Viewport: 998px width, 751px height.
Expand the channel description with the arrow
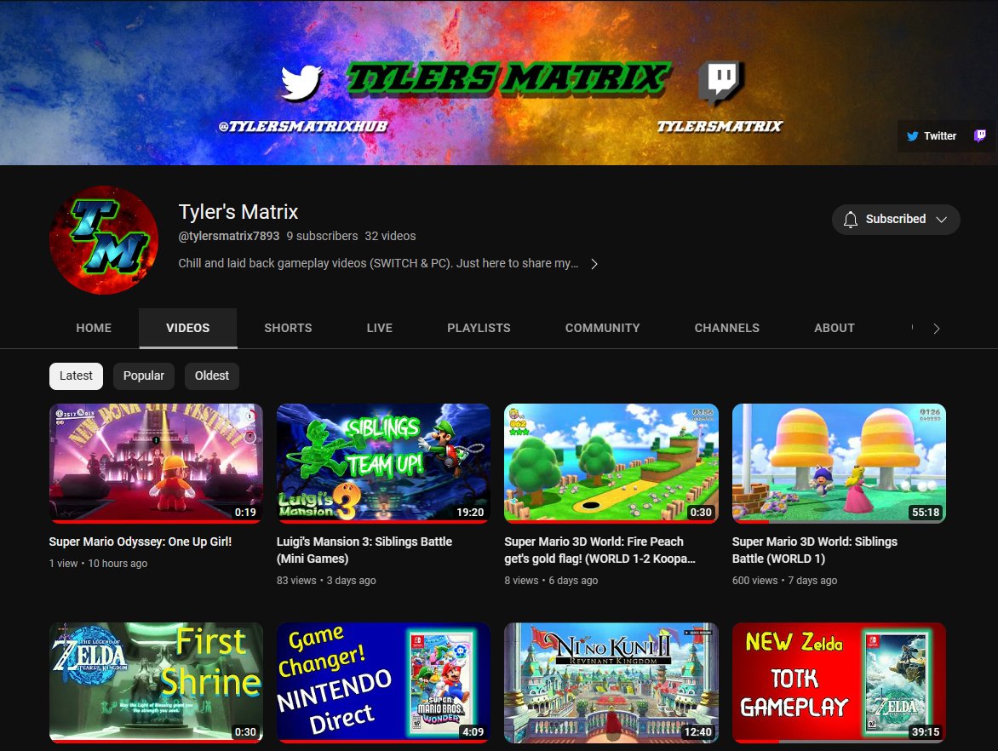coord(594,263)
